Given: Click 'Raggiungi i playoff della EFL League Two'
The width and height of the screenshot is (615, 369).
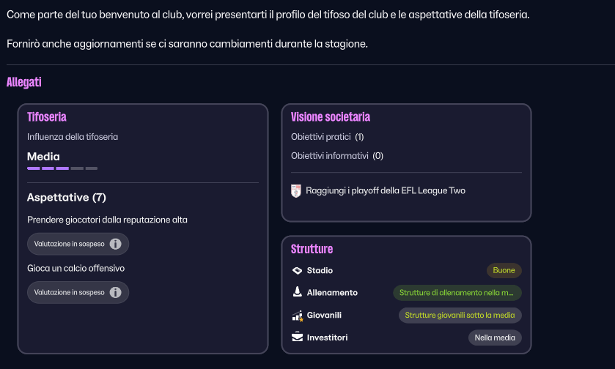Looking at the screenshot, I should 386,191.
